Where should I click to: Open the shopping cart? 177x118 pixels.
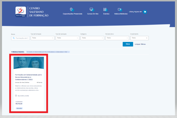click(145, 12)
